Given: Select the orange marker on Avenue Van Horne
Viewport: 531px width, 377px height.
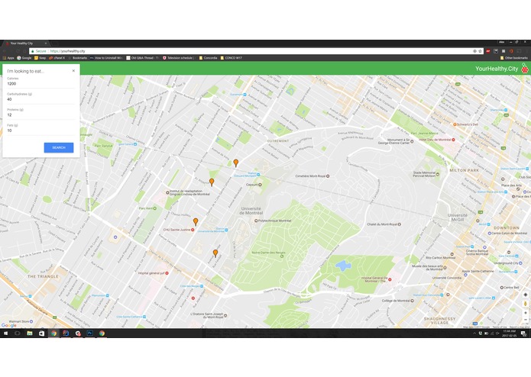Looking at the screenshot, I should (x=212, y=182).
